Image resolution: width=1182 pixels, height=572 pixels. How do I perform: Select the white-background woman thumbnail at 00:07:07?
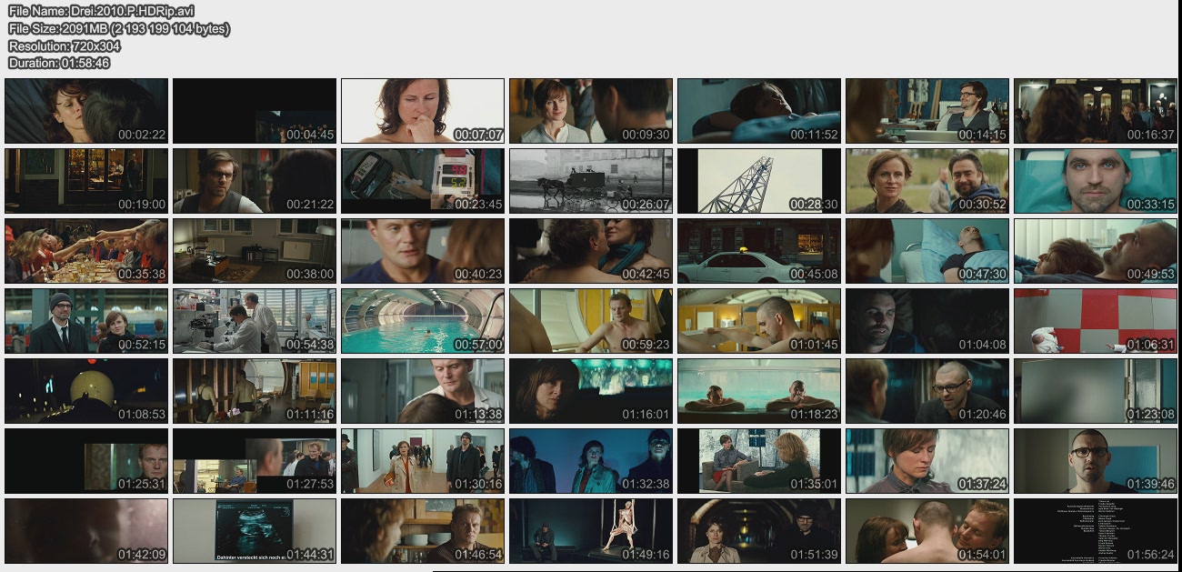(x=423, y=111)
